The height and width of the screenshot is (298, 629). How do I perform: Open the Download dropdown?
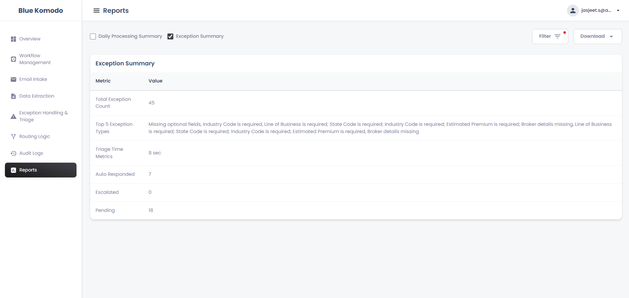tap(597, 36)
